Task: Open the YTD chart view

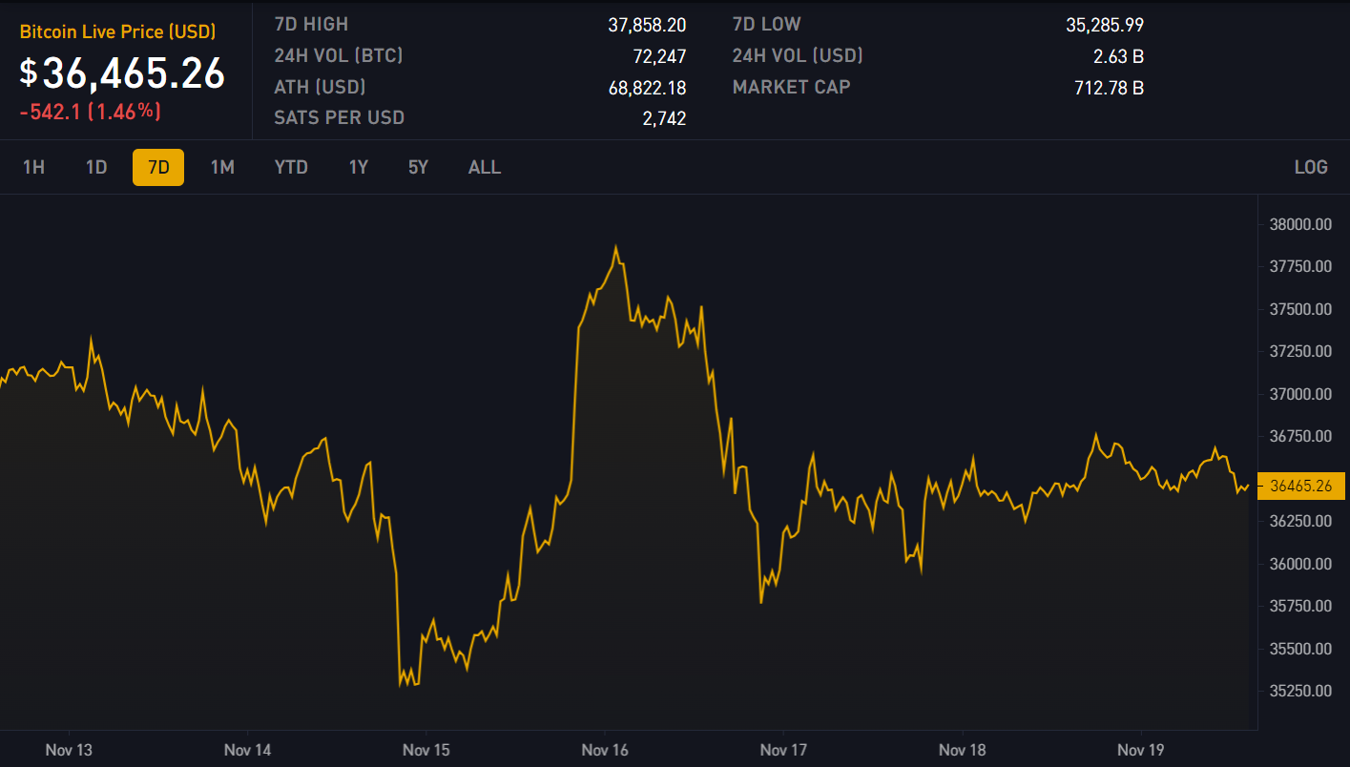Action: 291,167
